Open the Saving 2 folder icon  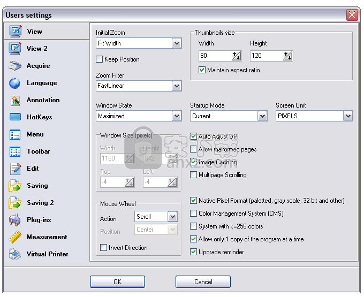(15, 203)
